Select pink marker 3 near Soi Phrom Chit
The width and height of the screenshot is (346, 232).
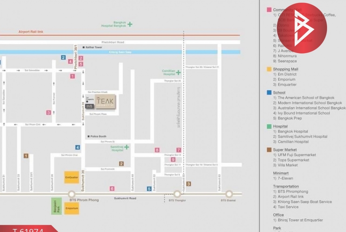click(x=48, y=113)
